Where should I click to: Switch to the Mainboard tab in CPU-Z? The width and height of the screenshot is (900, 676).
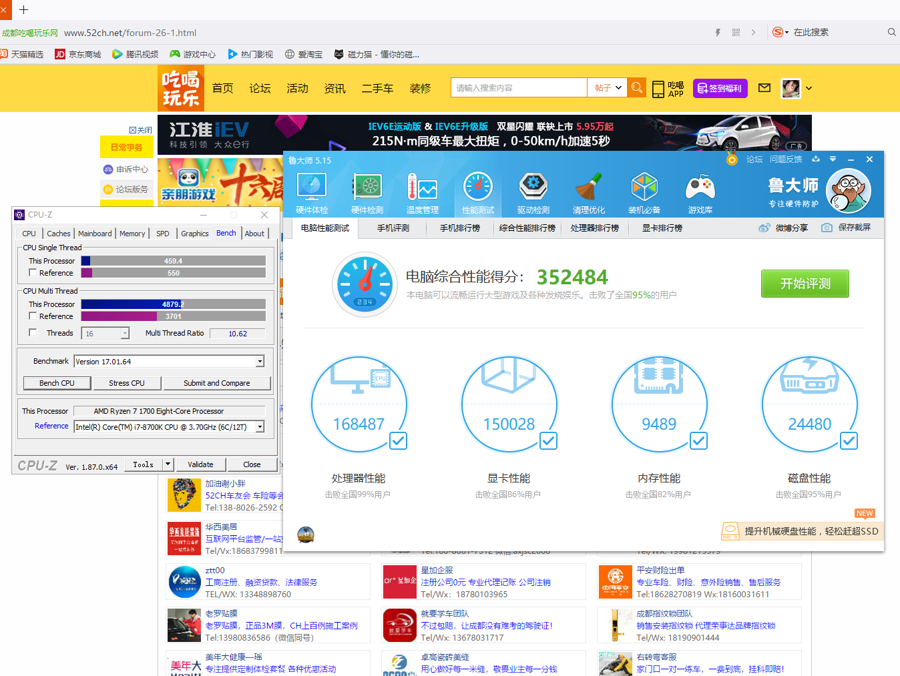pyautogui.click(x=95, y=234)
